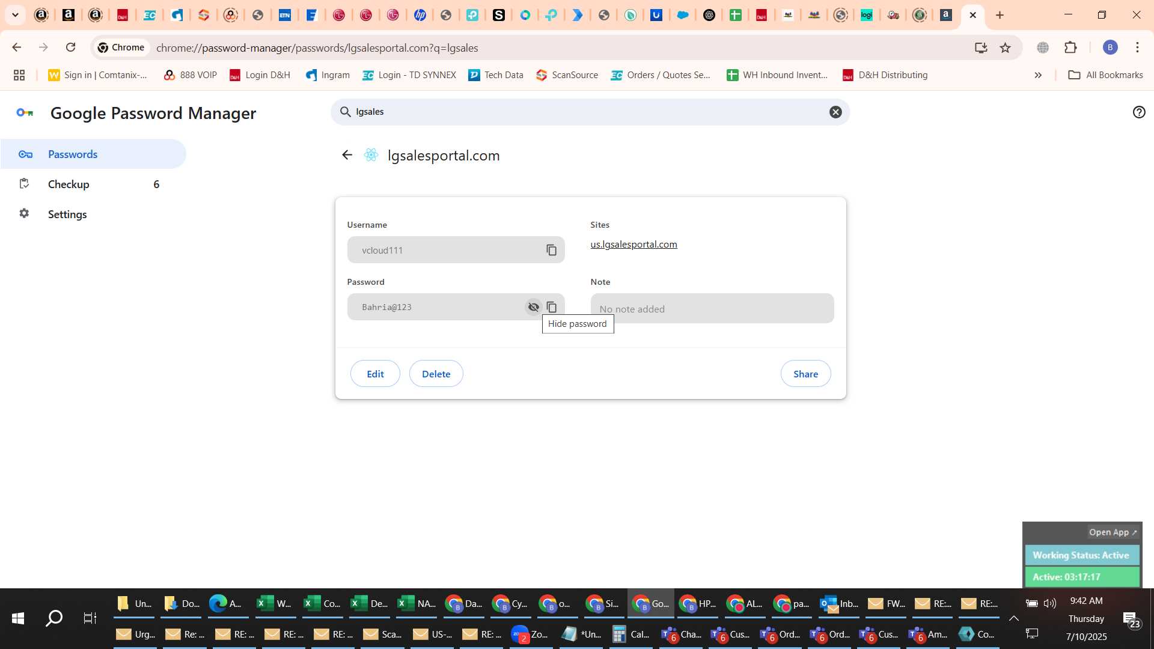Image resolution: width=1154 pixels, height=649 pixels.
Task: Open the Sign in Comtanix bookmark
Action: 98,75
